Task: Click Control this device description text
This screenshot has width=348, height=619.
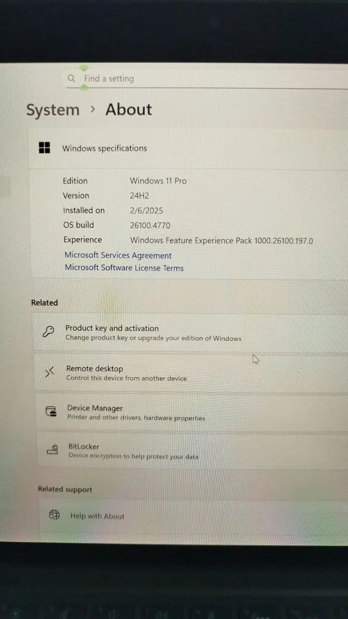Action: 126,378
